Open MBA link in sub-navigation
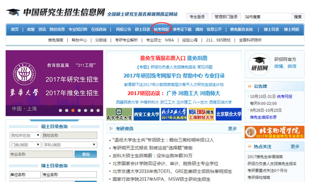This screenshot has height=182, width=318. (169, 40)
